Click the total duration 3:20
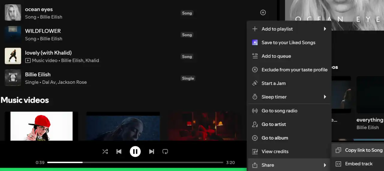The width and height of the screenshot is (384, 171). (230, 163)
